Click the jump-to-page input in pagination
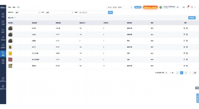 point(190,73)
